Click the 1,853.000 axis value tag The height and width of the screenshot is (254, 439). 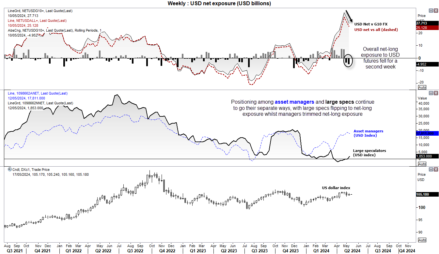coord(427,156)
